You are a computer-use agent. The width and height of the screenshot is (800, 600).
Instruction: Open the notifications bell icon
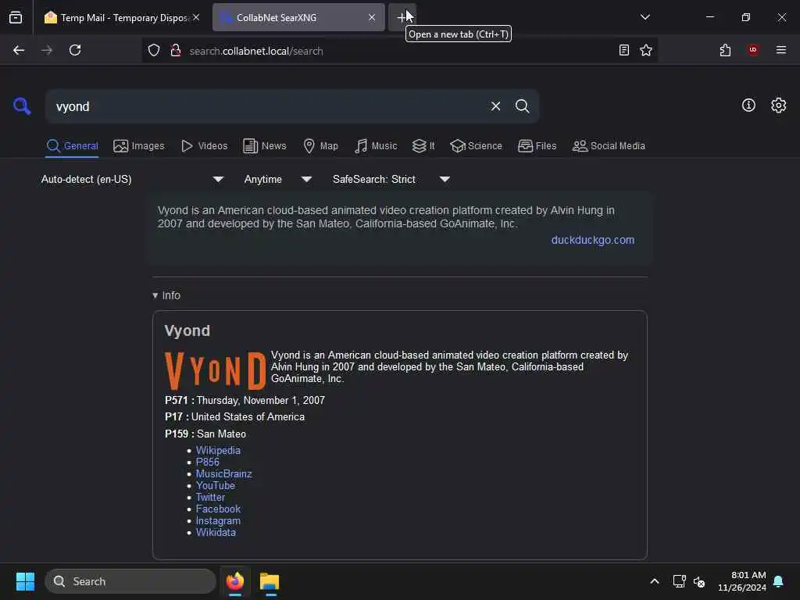coord(778,581)
